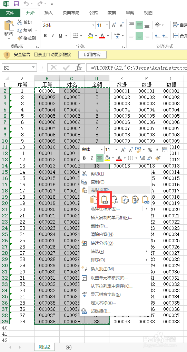Toggle align left in ribbon
Screen dimensions: 187x352
[132, 35]
